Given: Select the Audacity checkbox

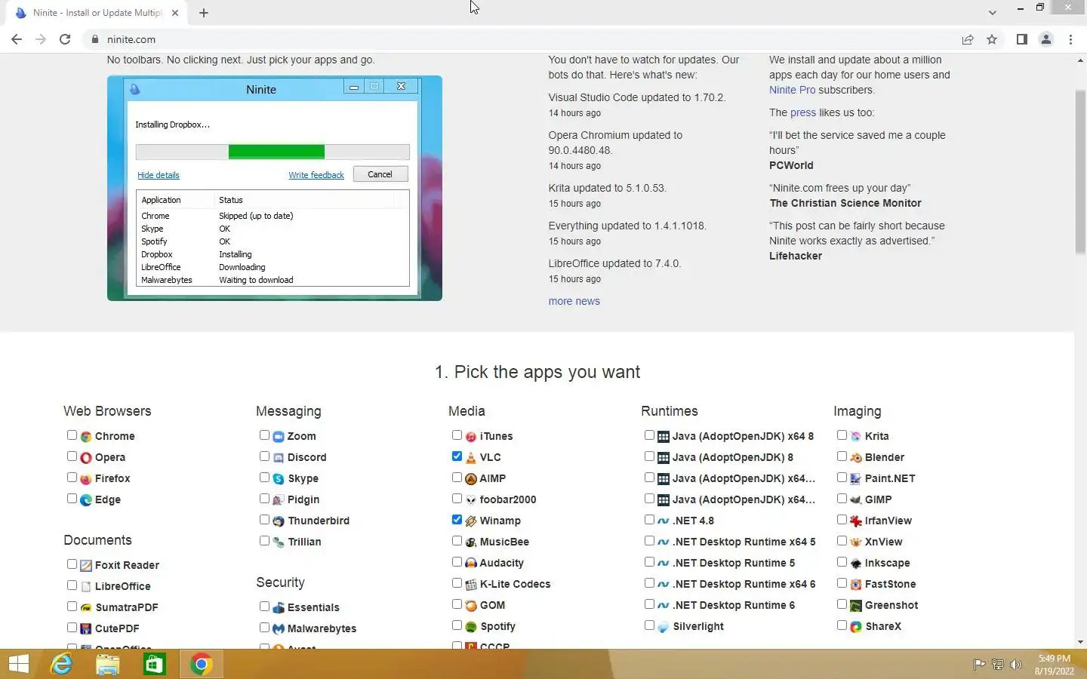Looking at the screenshot, I should (457, 562).
